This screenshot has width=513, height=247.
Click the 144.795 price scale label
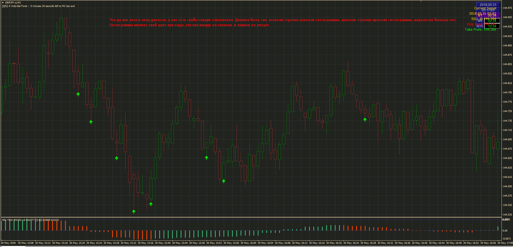tap(507, 93)
